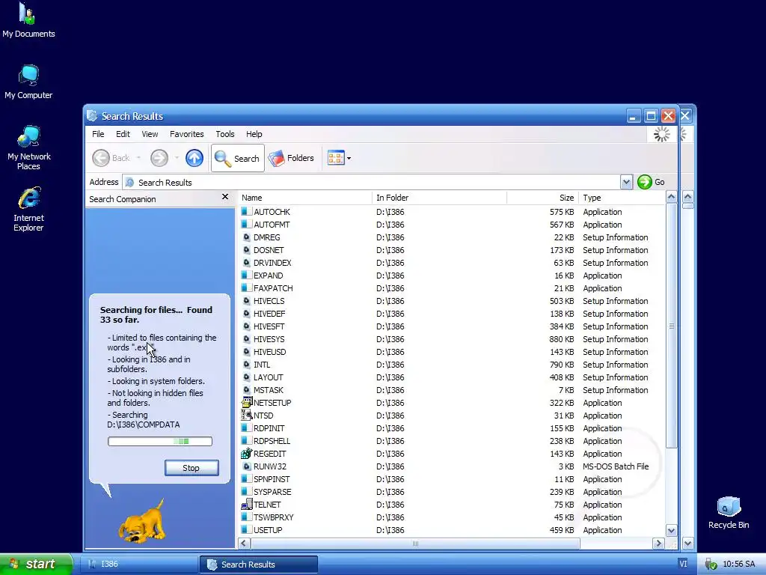Launch Internet Explorer desktop icon

point(28,209)
